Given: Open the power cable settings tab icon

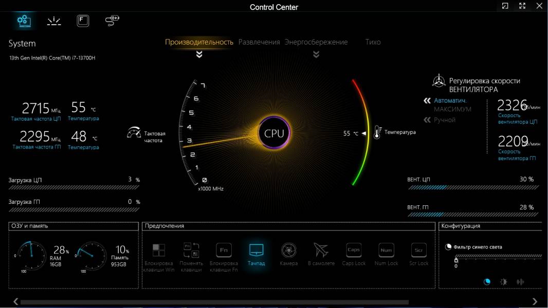Looking at the screenshot, I should 112,21.
